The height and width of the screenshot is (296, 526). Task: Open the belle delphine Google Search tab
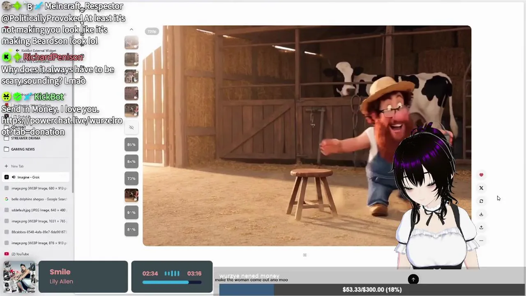tap(35, 199)
